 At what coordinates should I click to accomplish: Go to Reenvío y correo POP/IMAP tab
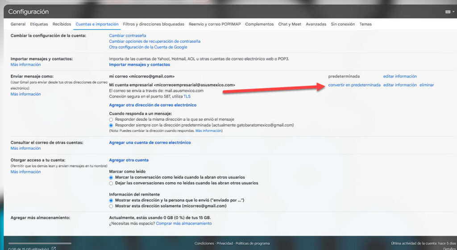(x=215, y=24)
